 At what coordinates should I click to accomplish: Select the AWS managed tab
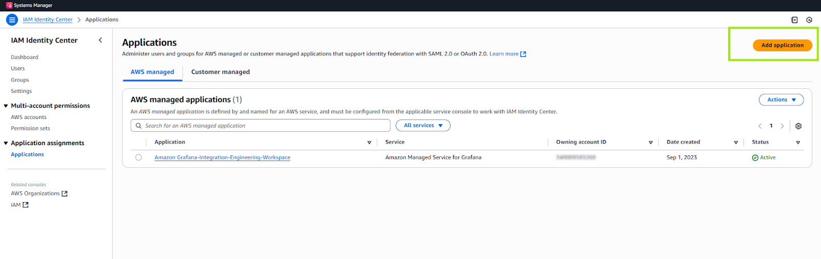click(152, 72)
